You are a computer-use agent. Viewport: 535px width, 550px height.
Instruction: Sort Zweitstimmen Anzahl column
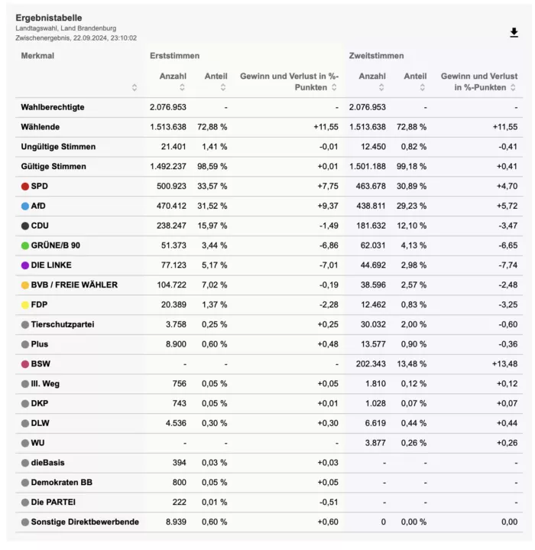(381, 87)
